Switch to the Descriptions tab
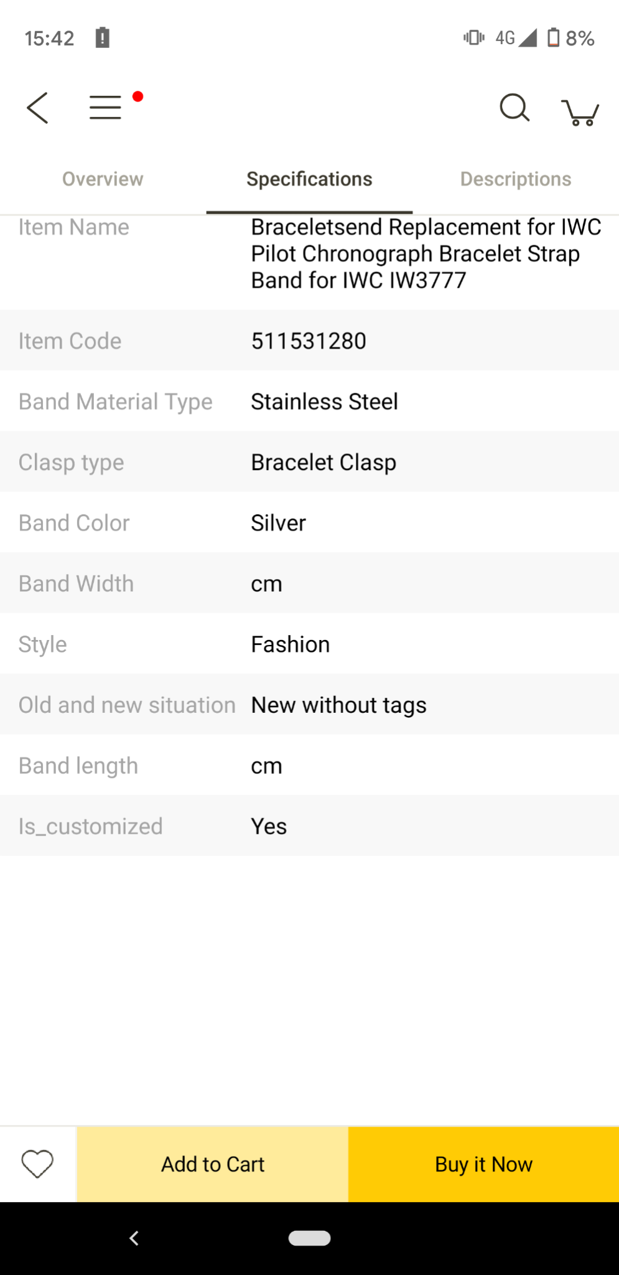The image size is (619, 1275). point(516,179)
